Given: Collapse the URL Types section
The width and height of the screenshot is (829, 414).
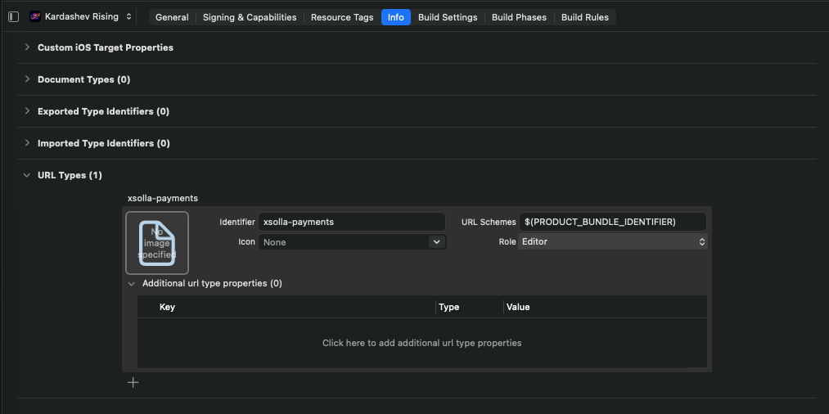Looking at the screenshot, I should (x=27, y=175).
